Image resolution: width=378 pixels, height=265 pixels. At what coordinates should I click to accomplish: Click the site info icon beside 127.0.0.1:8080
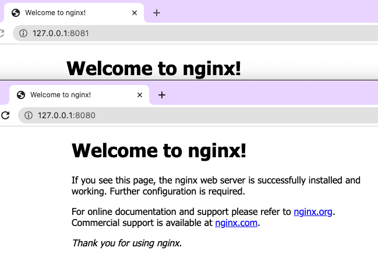pyautogui.click(x=29, y=115)
